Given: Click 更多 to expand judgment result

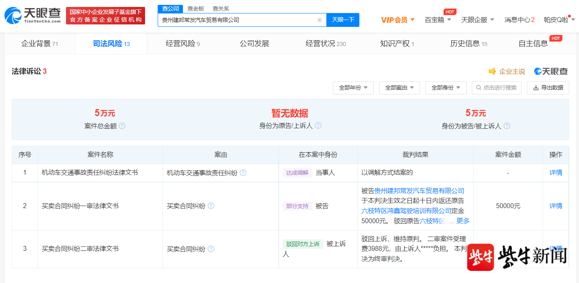Looking at the screenshot, I should pyautogui.click(x=463, y=221).
